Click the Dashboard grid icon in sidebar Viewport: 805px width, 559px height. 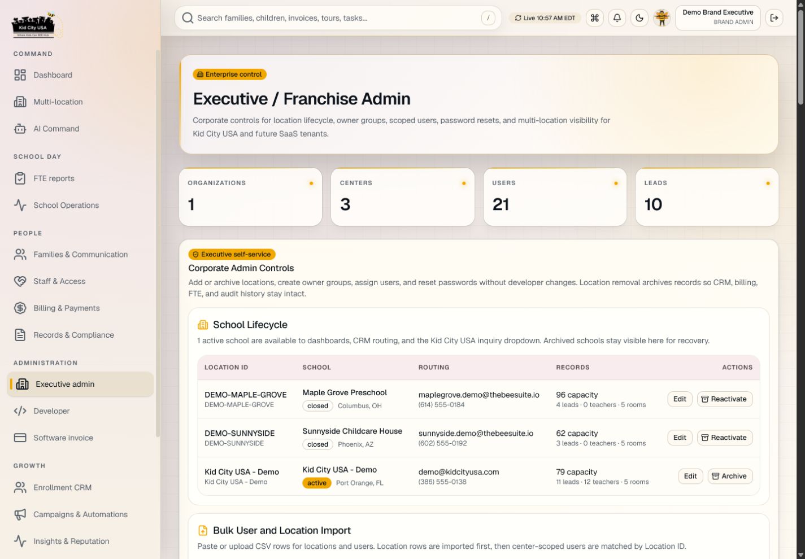tap(20, 75)
